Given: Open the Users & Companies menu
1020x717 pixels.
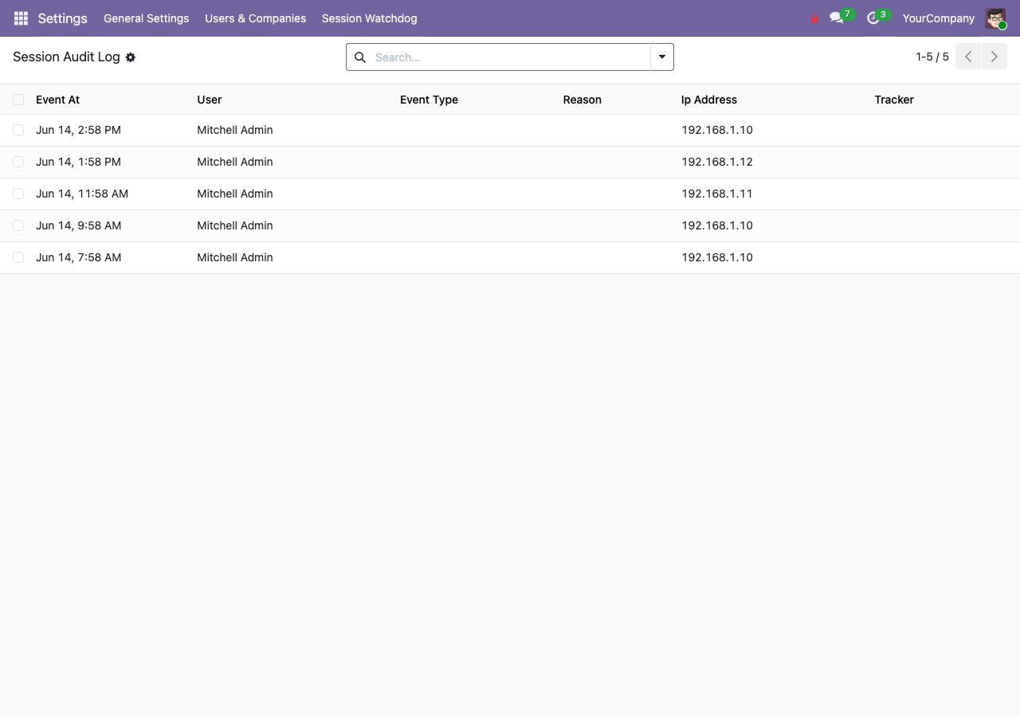Looking at the screenshot, I should pyautogui.click(x=255, y=18).
